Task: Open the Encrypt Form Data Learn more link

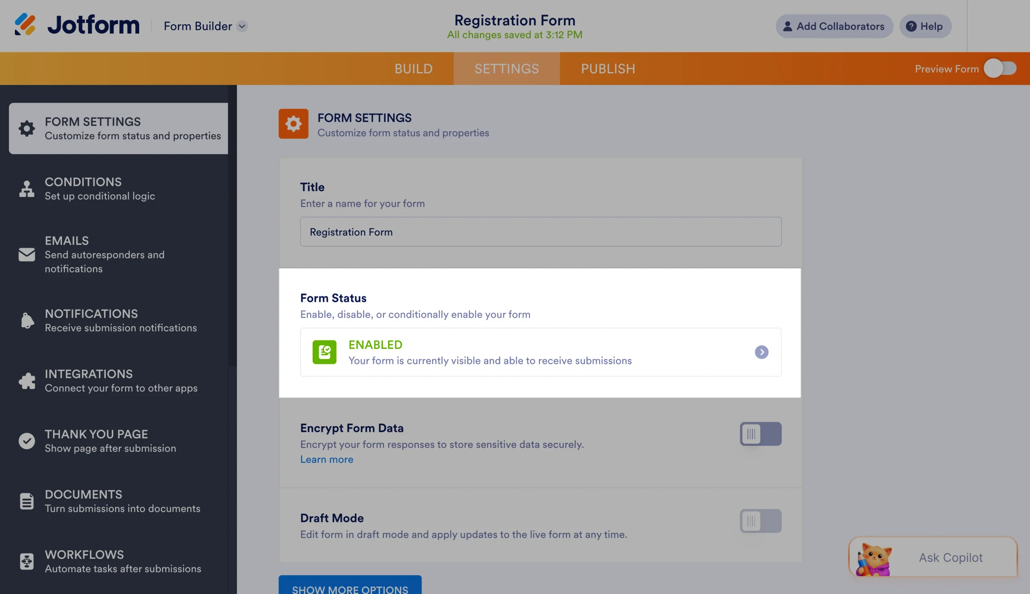Action: coord(327,459)
